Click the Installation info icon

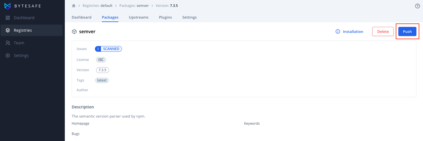pos(338,31)
